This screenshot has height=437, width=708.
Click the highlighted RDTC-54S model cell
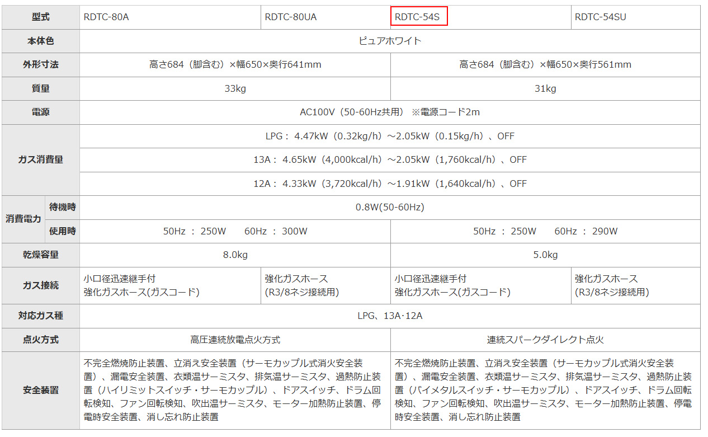(x=418, y=17)
